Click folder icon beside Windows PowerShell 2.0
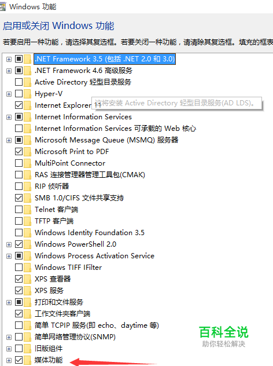The image size is (273, 366). (x=27, y=244)
